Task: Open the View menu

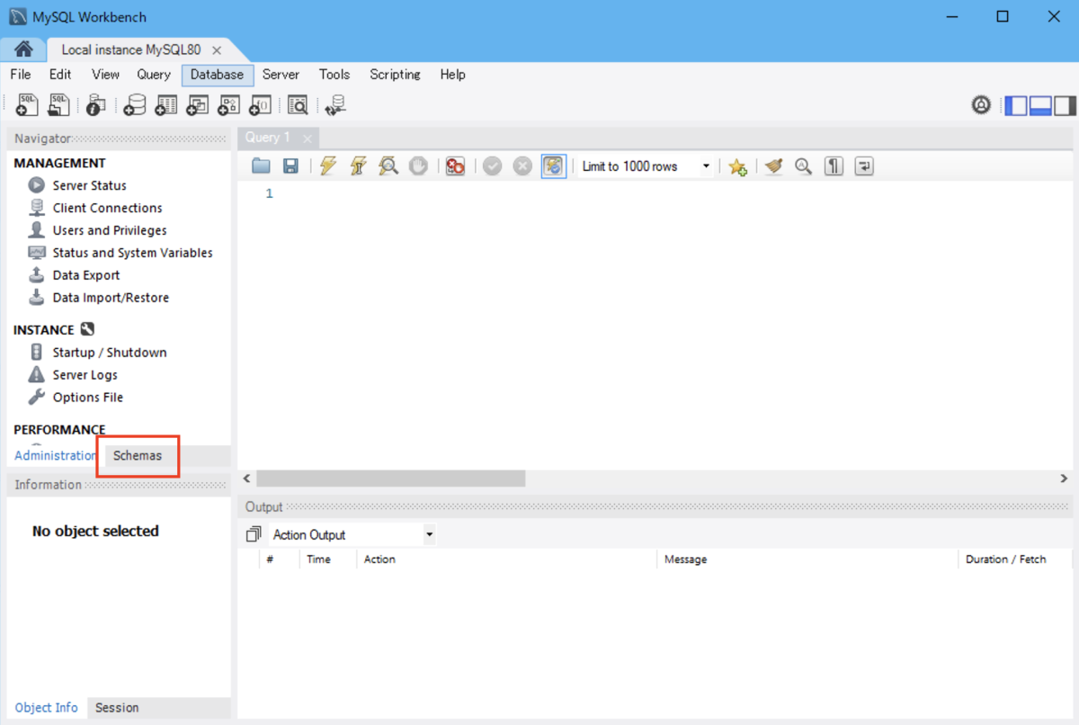Action: [x=105, y=75]
